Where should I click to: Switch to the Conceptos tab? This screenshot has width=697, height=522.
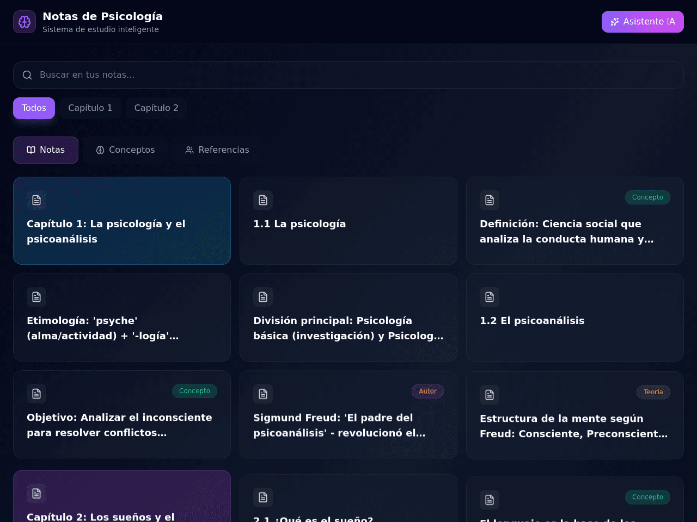click(x=125, y=150)
